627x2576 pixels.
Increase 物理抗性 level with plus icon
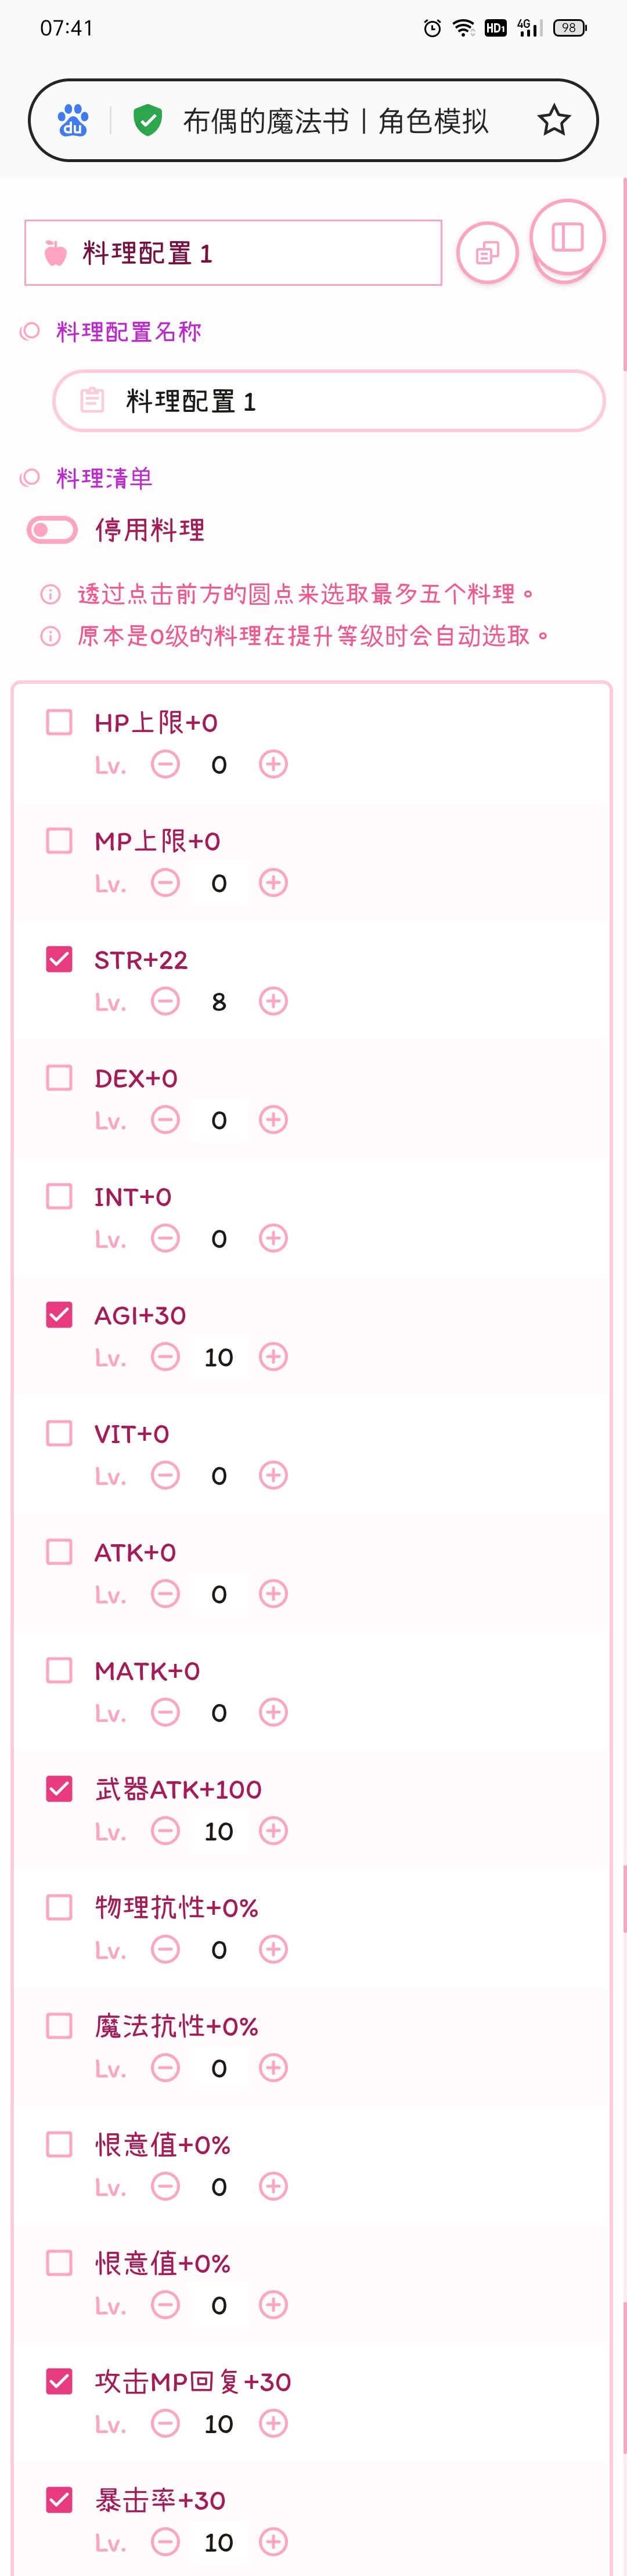273,1949
